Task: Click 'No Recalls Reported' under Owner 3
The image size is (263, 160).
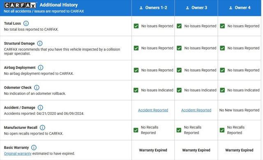Action: (x=193, y=130)
